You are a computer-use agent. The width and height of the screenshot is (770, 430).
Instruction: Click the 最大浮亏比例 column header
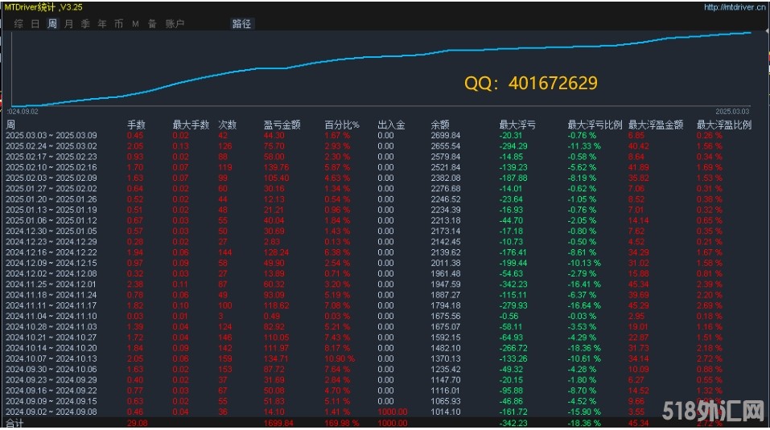click(595, 125)
